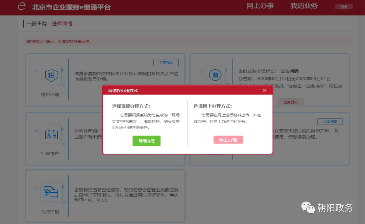
Task: Open 办事指南 in the right middle card
Action: point(330,121)
